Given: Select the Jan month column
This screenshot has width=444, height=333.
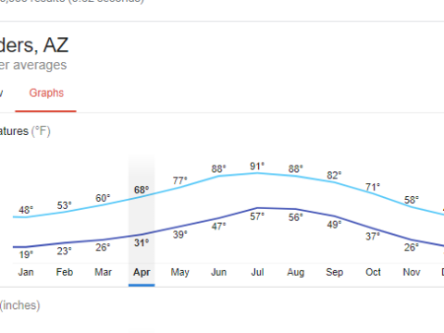Looking at the screenshot, I should pos(26,272).
